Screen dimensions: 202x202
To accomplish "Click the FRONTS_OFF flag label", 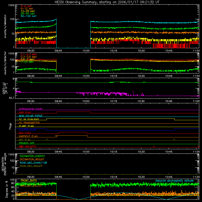I will coord(27,143).
